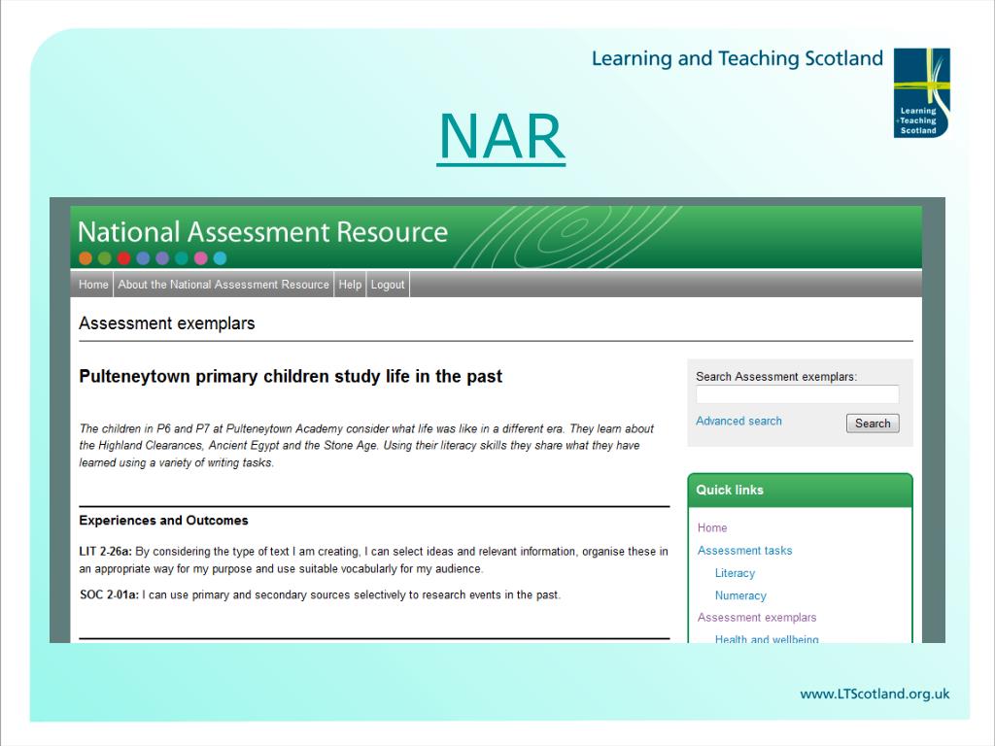The width and height of the screenshot is (995, 746).
Task: Click the Learning and Teaching Scotland logo
Action: point(921,92)
